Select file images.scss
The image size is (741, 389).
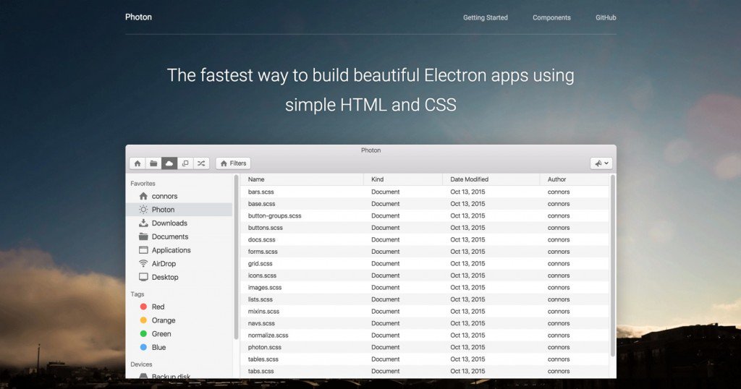[425, 288]
